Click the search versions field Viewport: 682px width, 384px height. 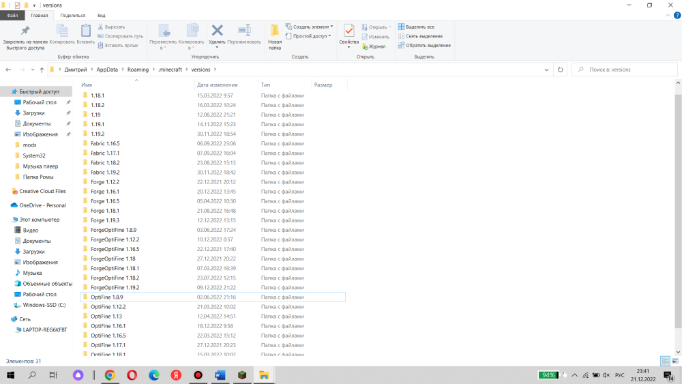coord(624,70)
